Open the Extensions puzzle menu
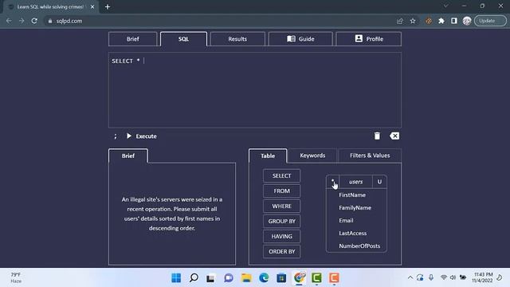Viewport: 510px width, 287px height. click(441, 21)
